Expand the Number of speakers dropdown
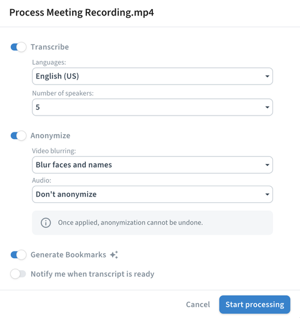Screen dimensions: 300x318 pos(152,107)
